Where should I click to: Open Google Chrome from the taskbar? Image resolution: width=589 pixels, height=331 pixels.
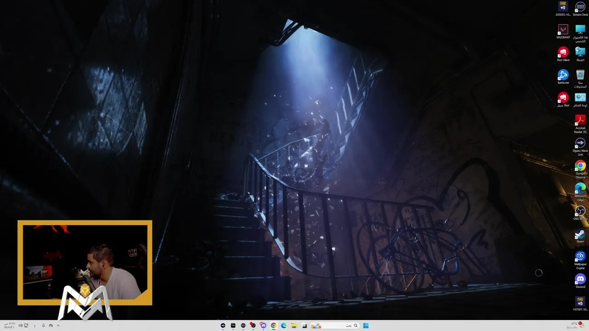[x=273, y=325]
